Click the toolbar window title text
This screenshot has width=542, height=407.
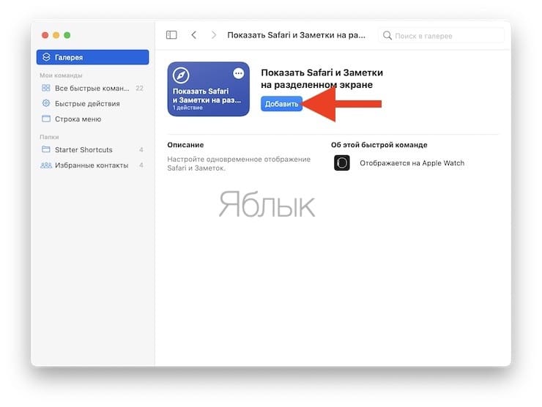(296, 35)
